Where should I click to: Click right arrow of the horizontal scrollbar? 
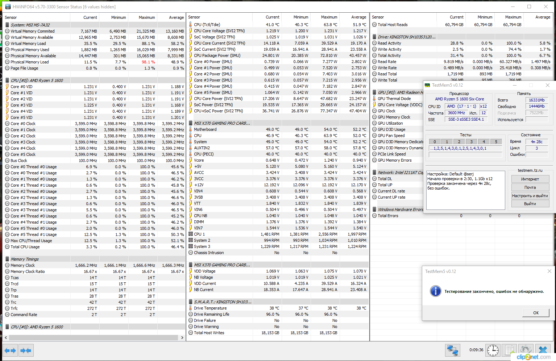pyautogui.click(x=182, y=337)
